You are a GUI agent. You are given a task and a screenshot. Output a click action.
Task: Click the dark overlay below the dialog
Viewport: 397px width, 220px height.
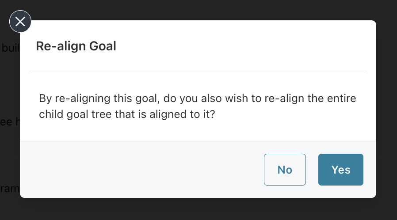tap(199, 209)
